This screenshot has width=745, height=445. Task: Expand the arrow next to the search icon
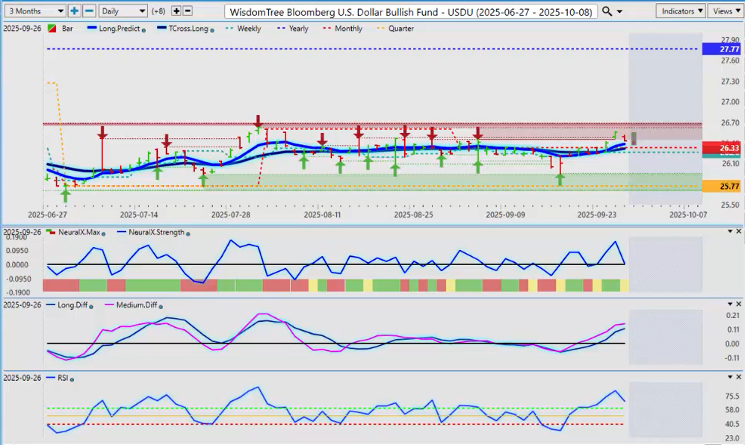point(619,11)
